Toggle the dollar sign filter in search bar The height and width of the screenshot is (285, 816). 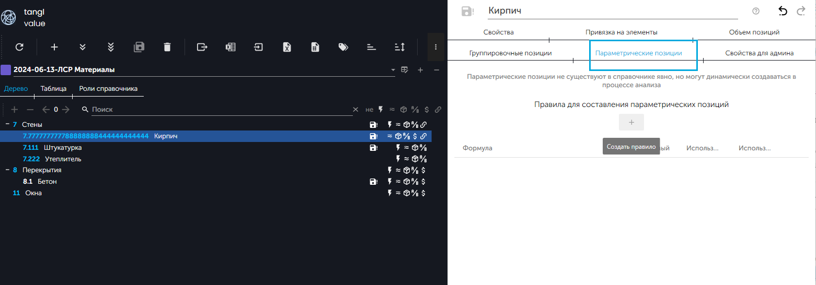427,110
